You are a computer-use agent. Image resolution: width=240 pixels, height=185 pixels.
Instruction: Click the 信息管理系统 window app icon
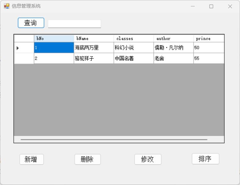(7, 6)
